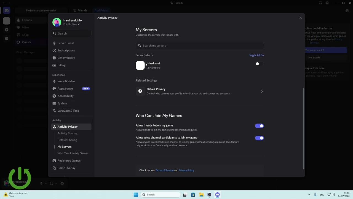Screen dimensions: 353x199
Task: Click the Hardreset.info profile avatar
Action: 57,22
